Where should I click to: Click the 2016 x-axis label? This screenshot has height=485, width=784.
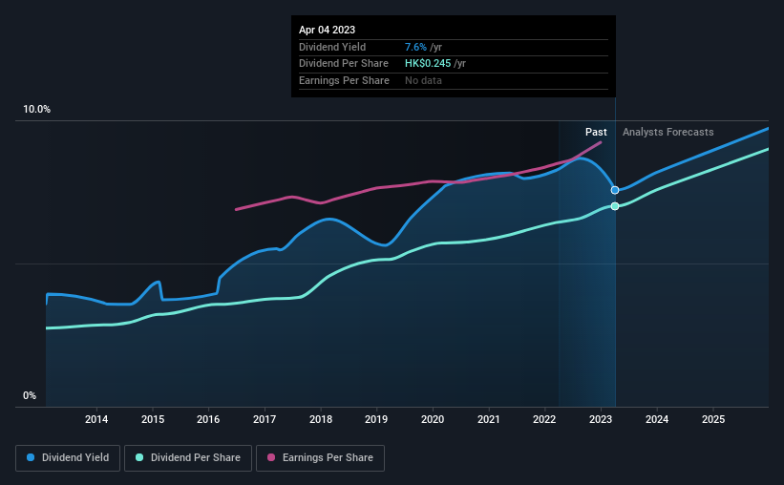click(x=208, y=419)
